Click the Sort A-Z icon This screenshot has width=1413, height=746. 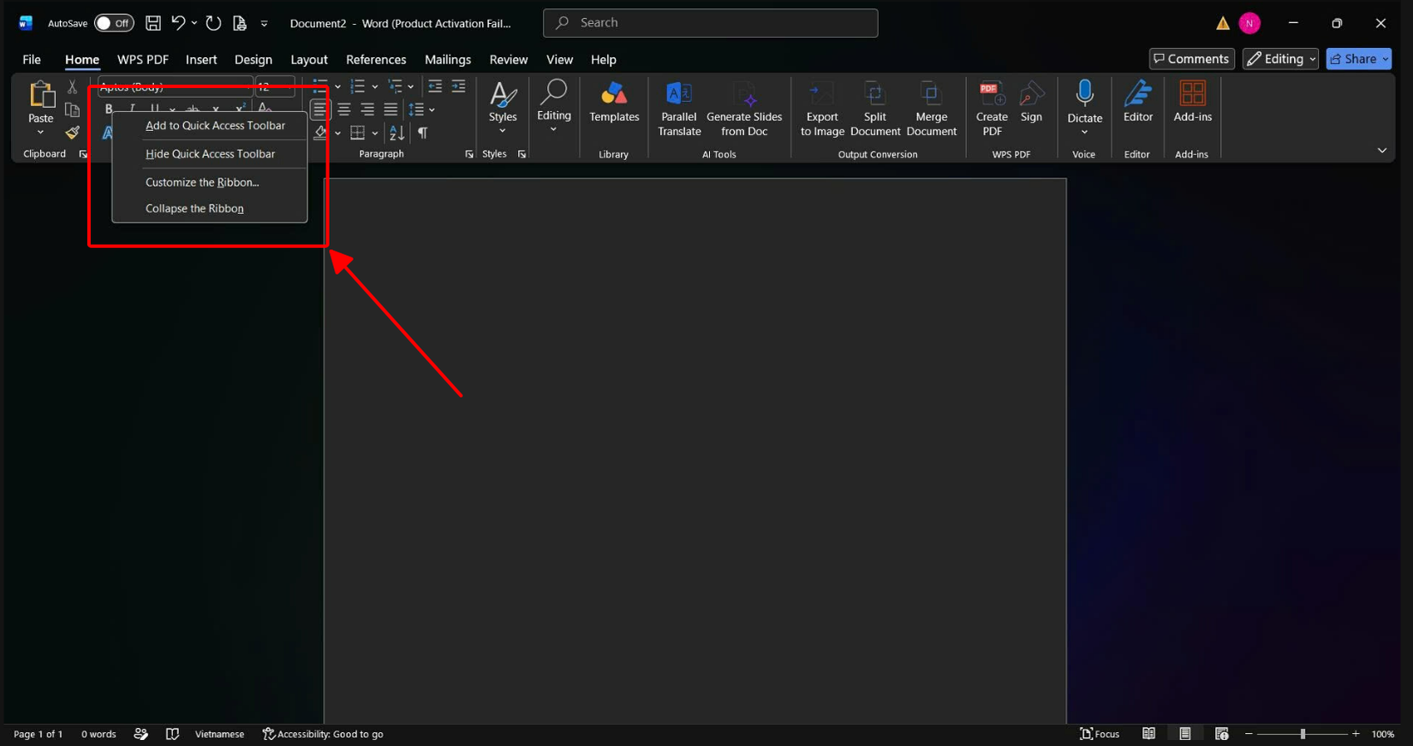(396, 133)
